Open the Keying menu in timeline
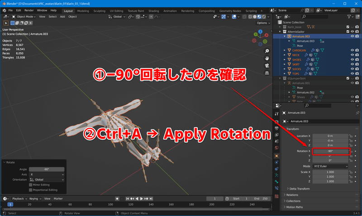Image resolution: width=362 pixels, height=216 pixels. 35,199
